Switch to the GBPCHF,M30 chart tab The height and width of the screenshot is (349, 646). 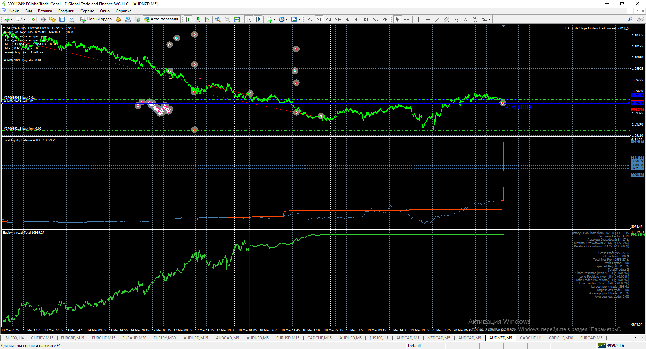(561, 338)
